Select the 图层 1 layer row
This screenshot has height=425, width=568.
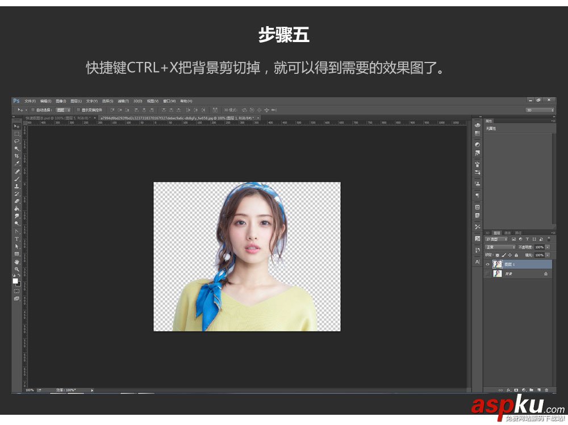[x=518, y=265]
